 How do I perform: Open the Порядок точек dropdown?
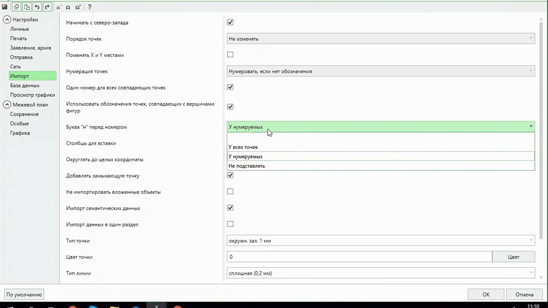pyautogui.click(x=381, y=38)
